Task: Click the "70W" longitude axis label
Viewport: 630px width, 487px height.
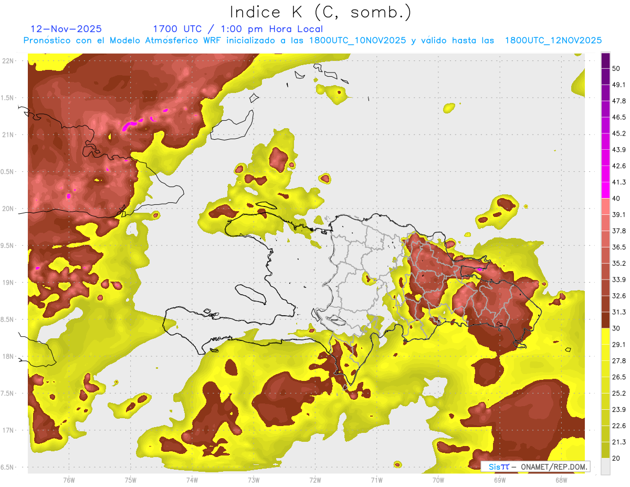Action: (438, 480)
